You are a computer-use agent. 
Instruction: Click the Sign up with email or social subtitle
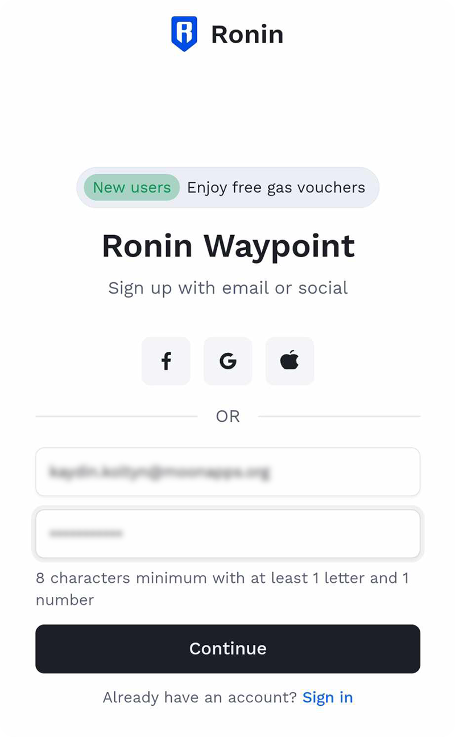[x=228, y=288]
